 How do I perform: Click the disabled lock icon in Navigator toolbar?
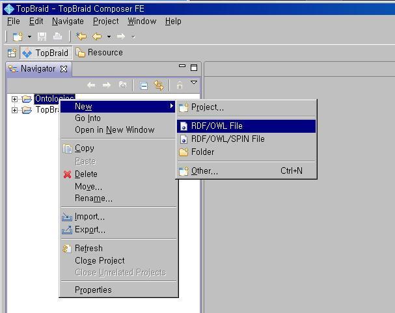pos(180,85)
